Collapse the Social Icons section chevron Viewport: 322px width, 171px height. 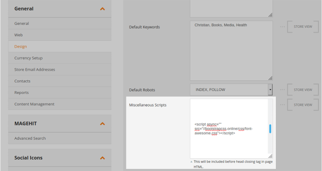pyautogui.click(x=102, y=158)
